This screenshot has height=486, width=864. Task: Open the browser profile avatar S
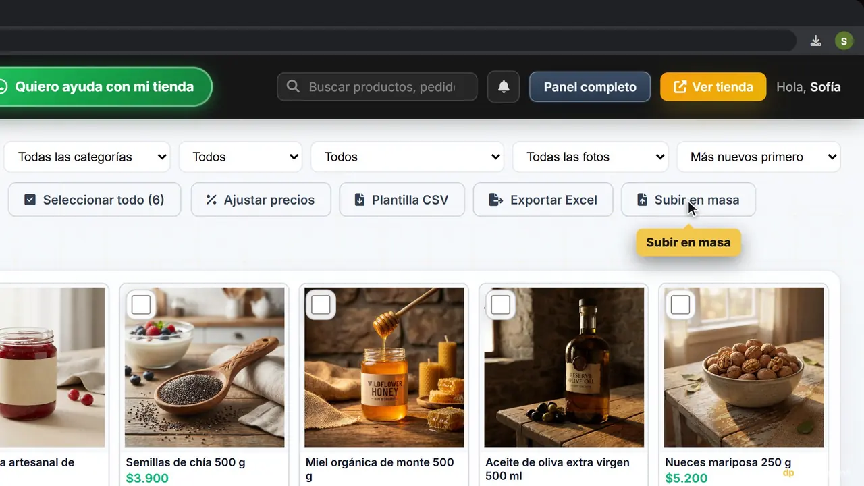[844, 41]
